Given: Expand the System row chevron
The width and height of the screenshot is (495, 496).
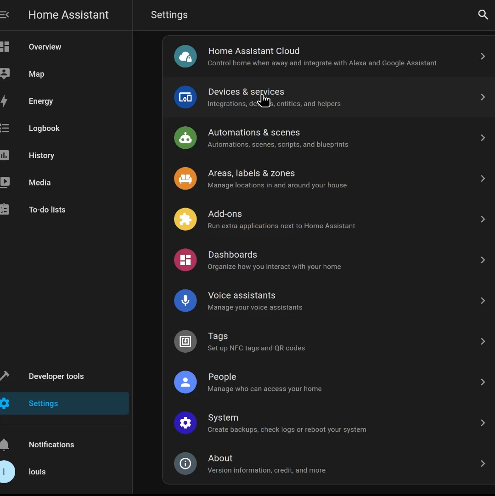Looking at the screenshot, I should point(483,423).
